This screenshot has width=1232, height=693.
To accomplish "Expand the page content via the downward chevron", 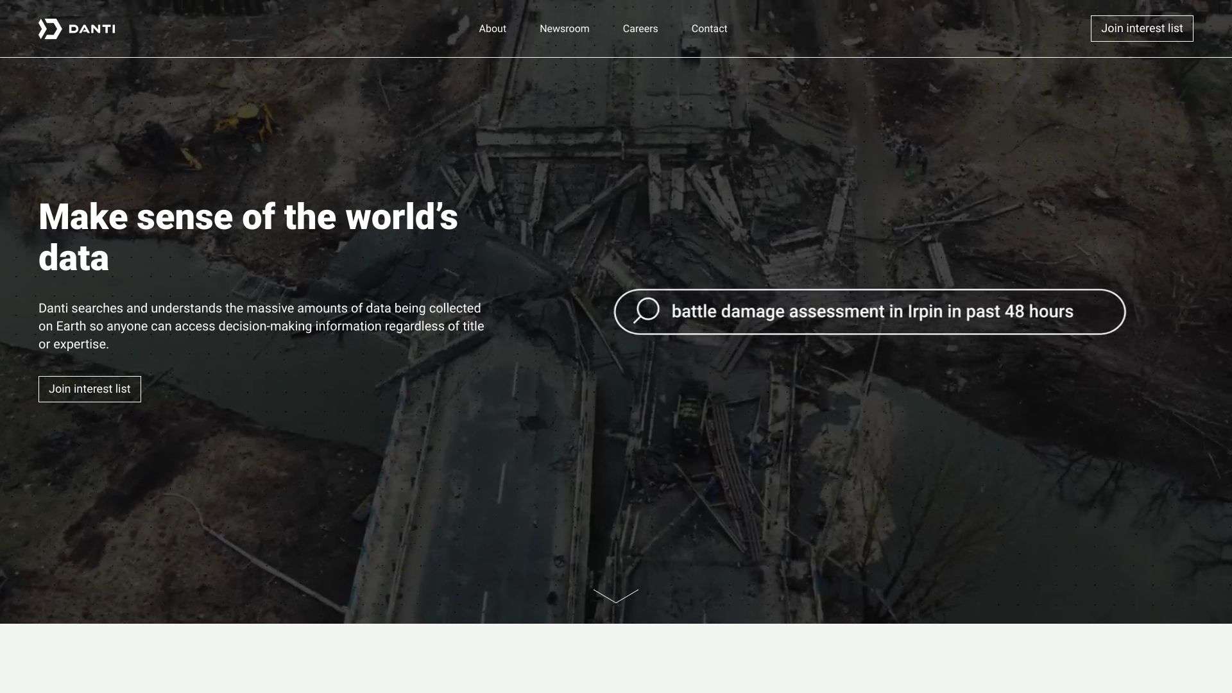I will (615, 596).
